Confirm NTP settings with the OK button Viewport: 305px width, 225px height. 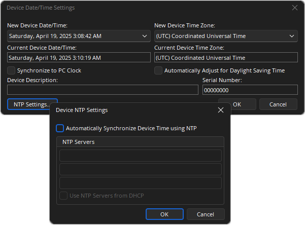pos(164,214)
